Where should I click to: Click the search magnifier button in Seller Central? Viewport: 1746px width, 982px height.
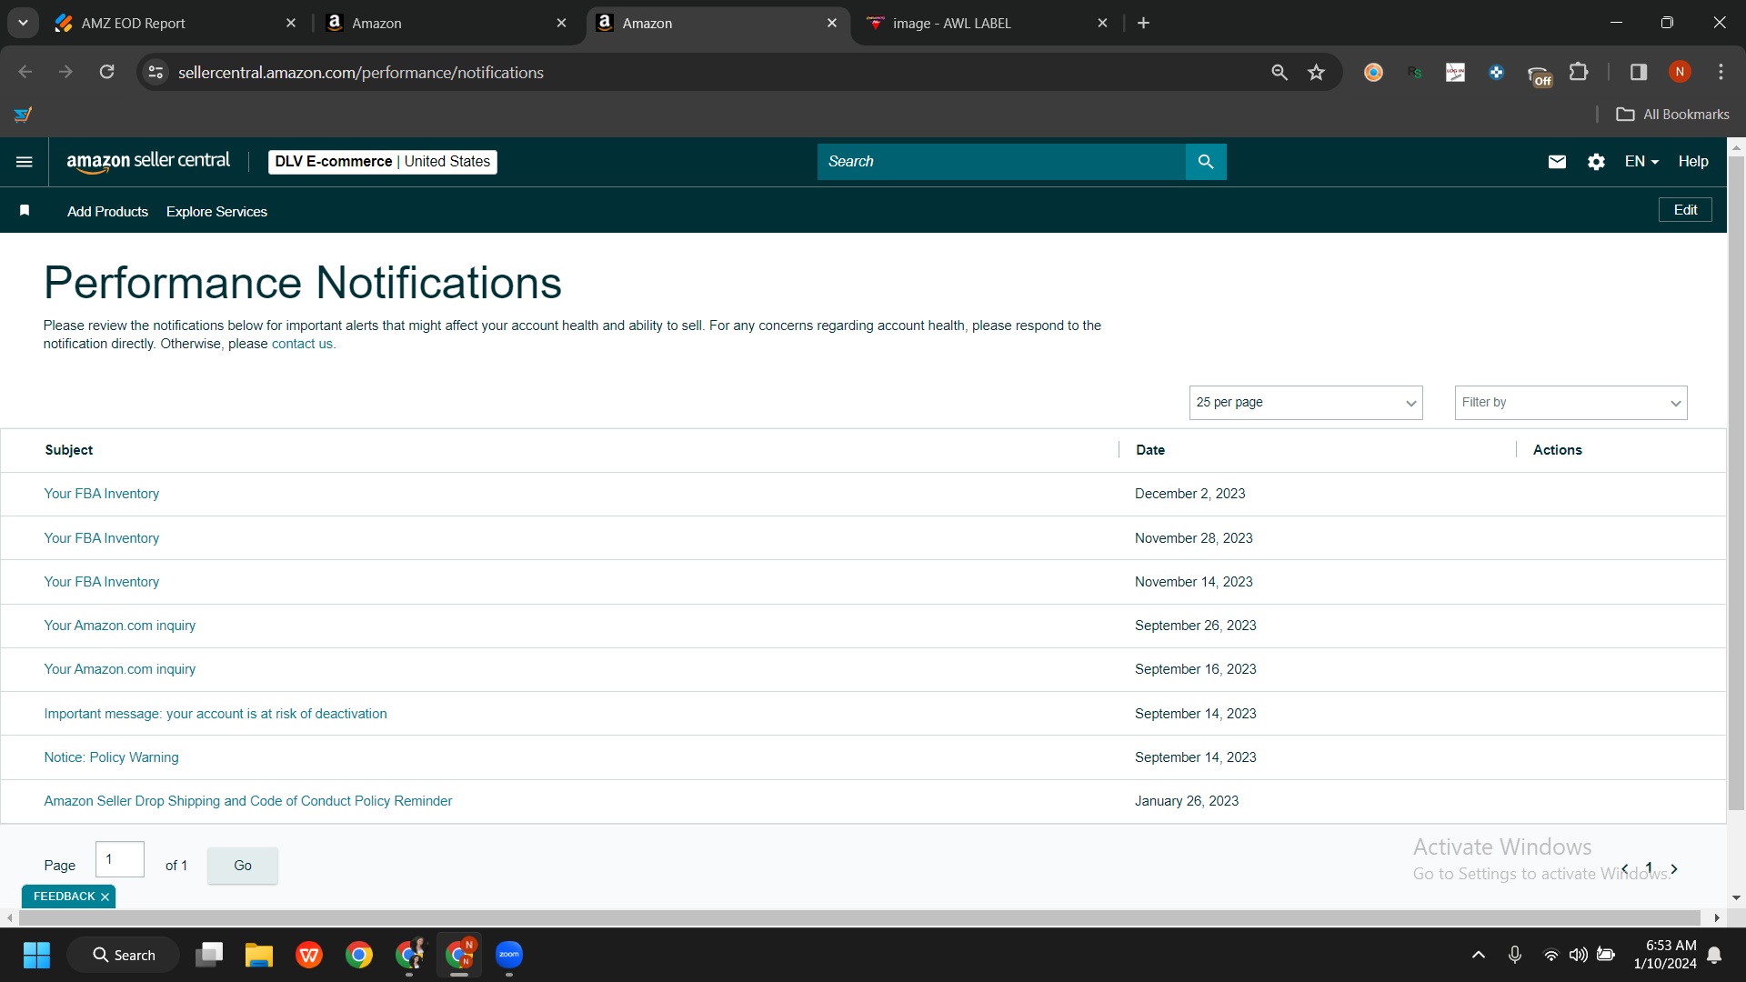point(1206,162)
